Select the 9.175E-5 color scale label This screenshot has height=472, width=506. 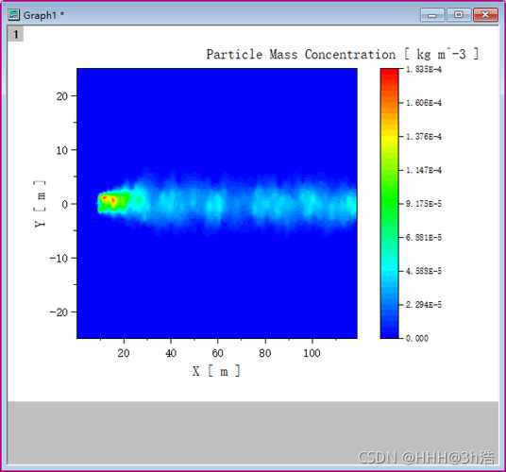tap(423, 204)
